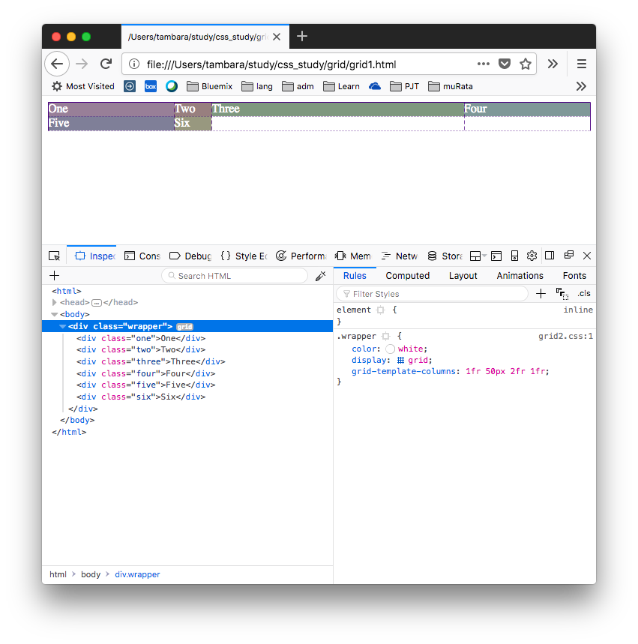Pick a color with the eyedropper
The height and width of the screenshot is (644, 638).
tap(320, 276)
